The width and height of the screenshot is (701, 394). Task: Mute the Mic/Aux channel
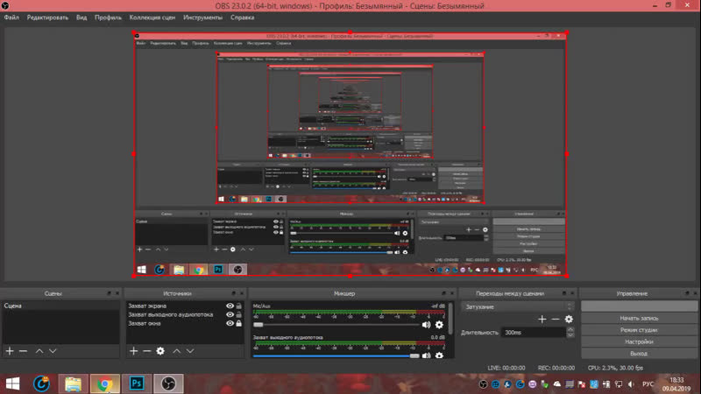tap(426, 325)
